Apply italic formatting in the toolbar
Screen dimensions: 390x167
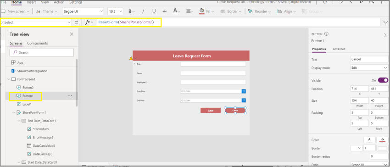143,11
